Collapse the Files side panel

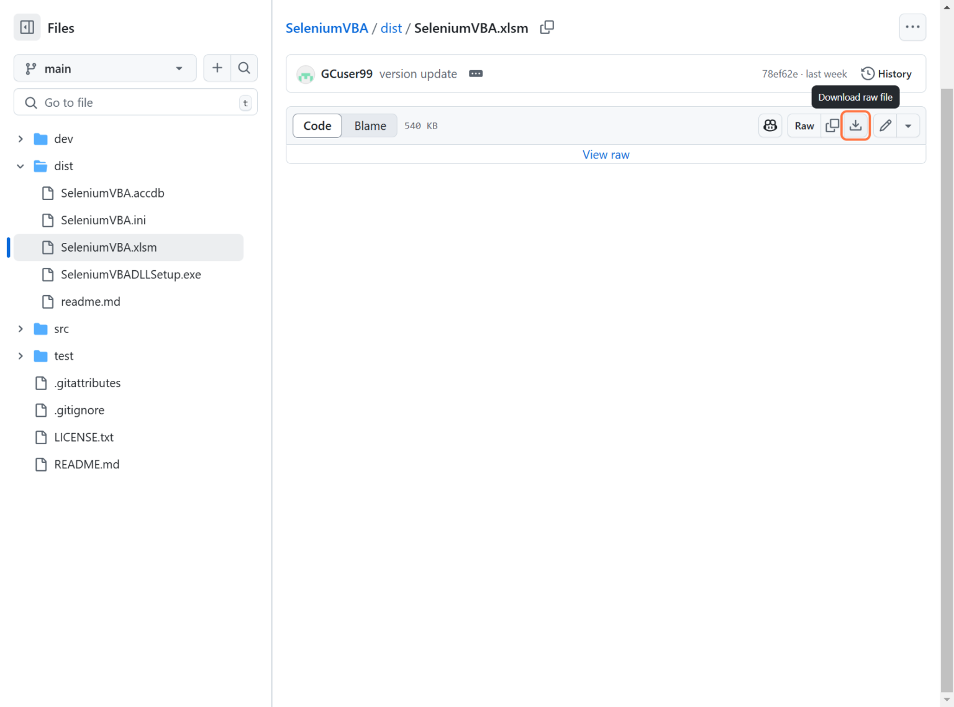coord(27,27)
